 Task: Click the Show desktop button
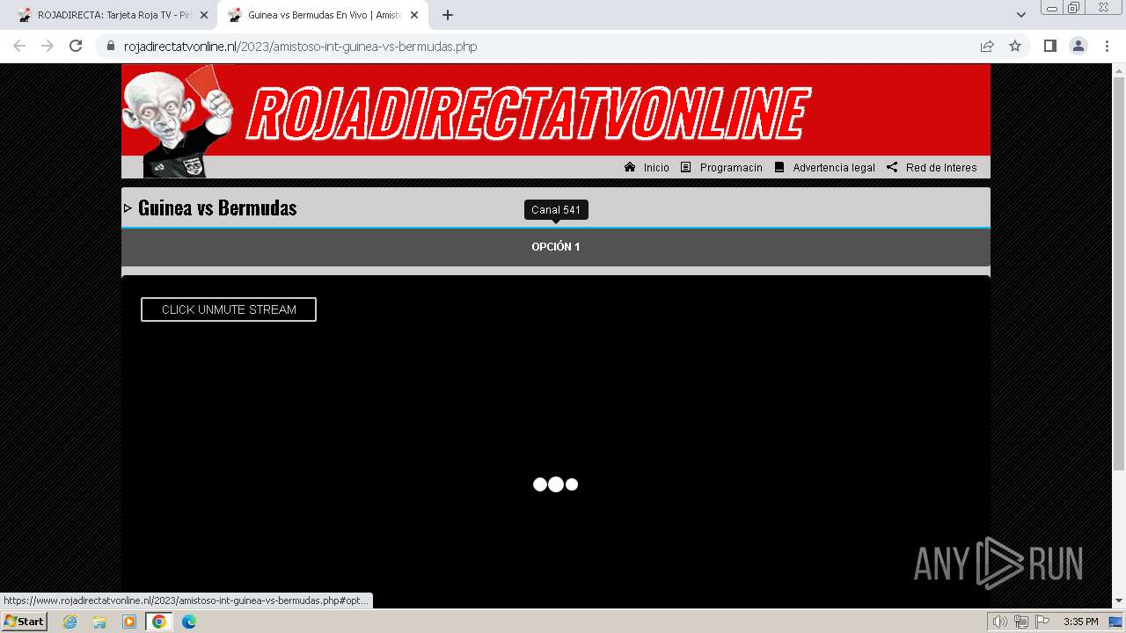[1115, 622]
